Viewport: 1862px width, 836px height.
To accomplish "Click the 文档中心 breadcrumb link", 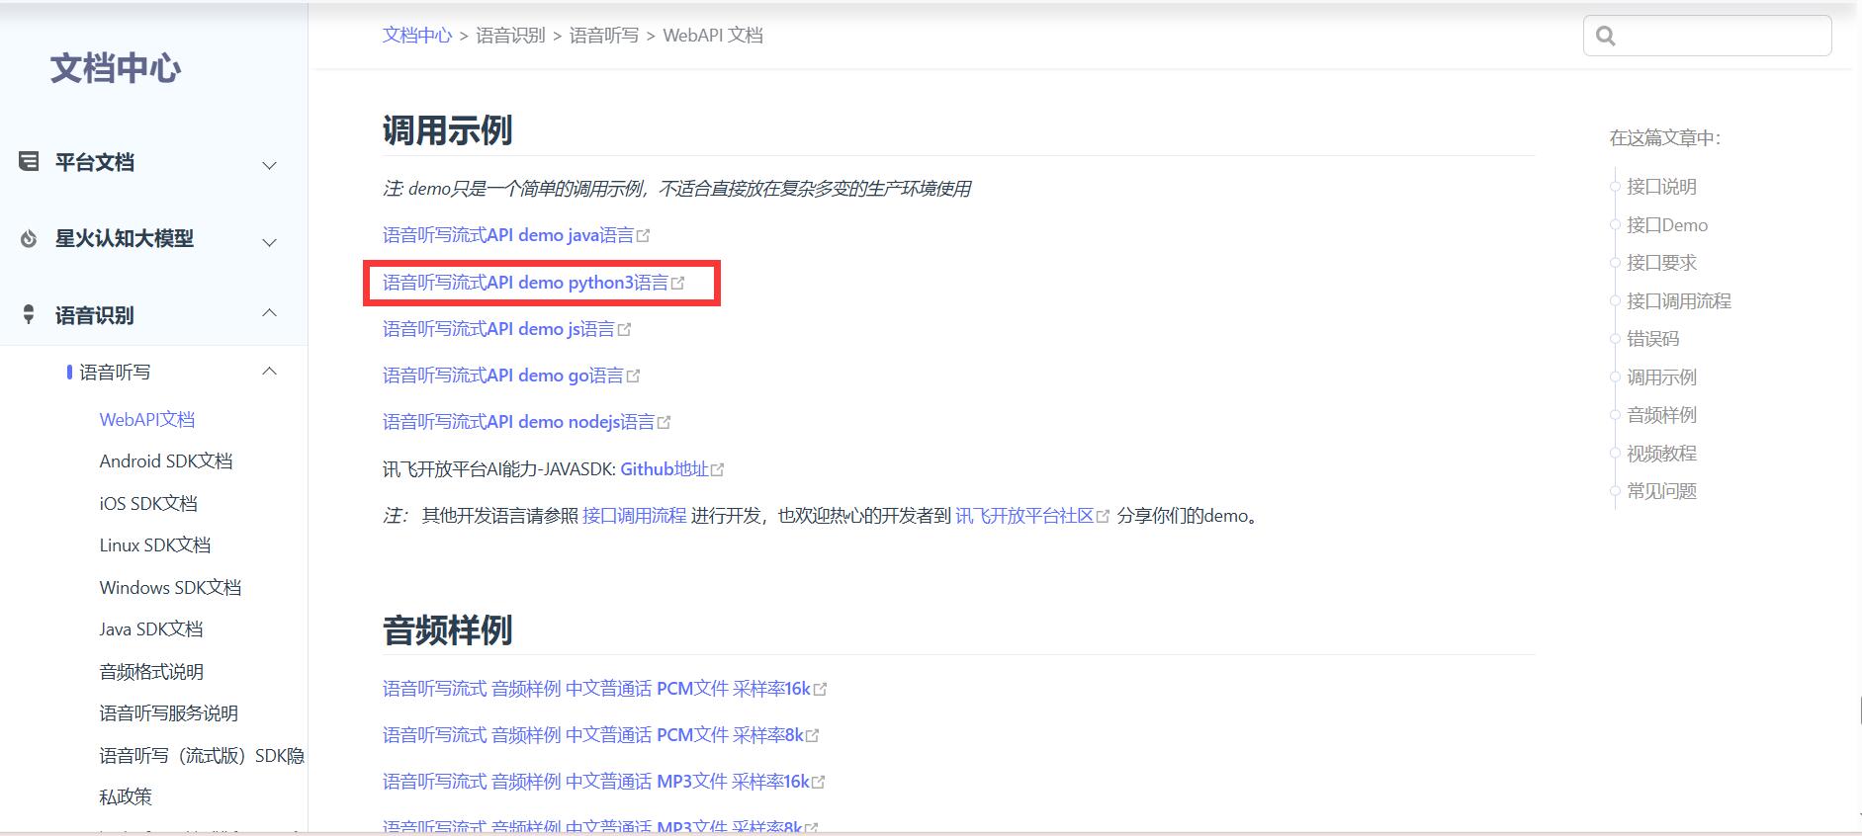I will pyautogui.click(x=417, y=36).
